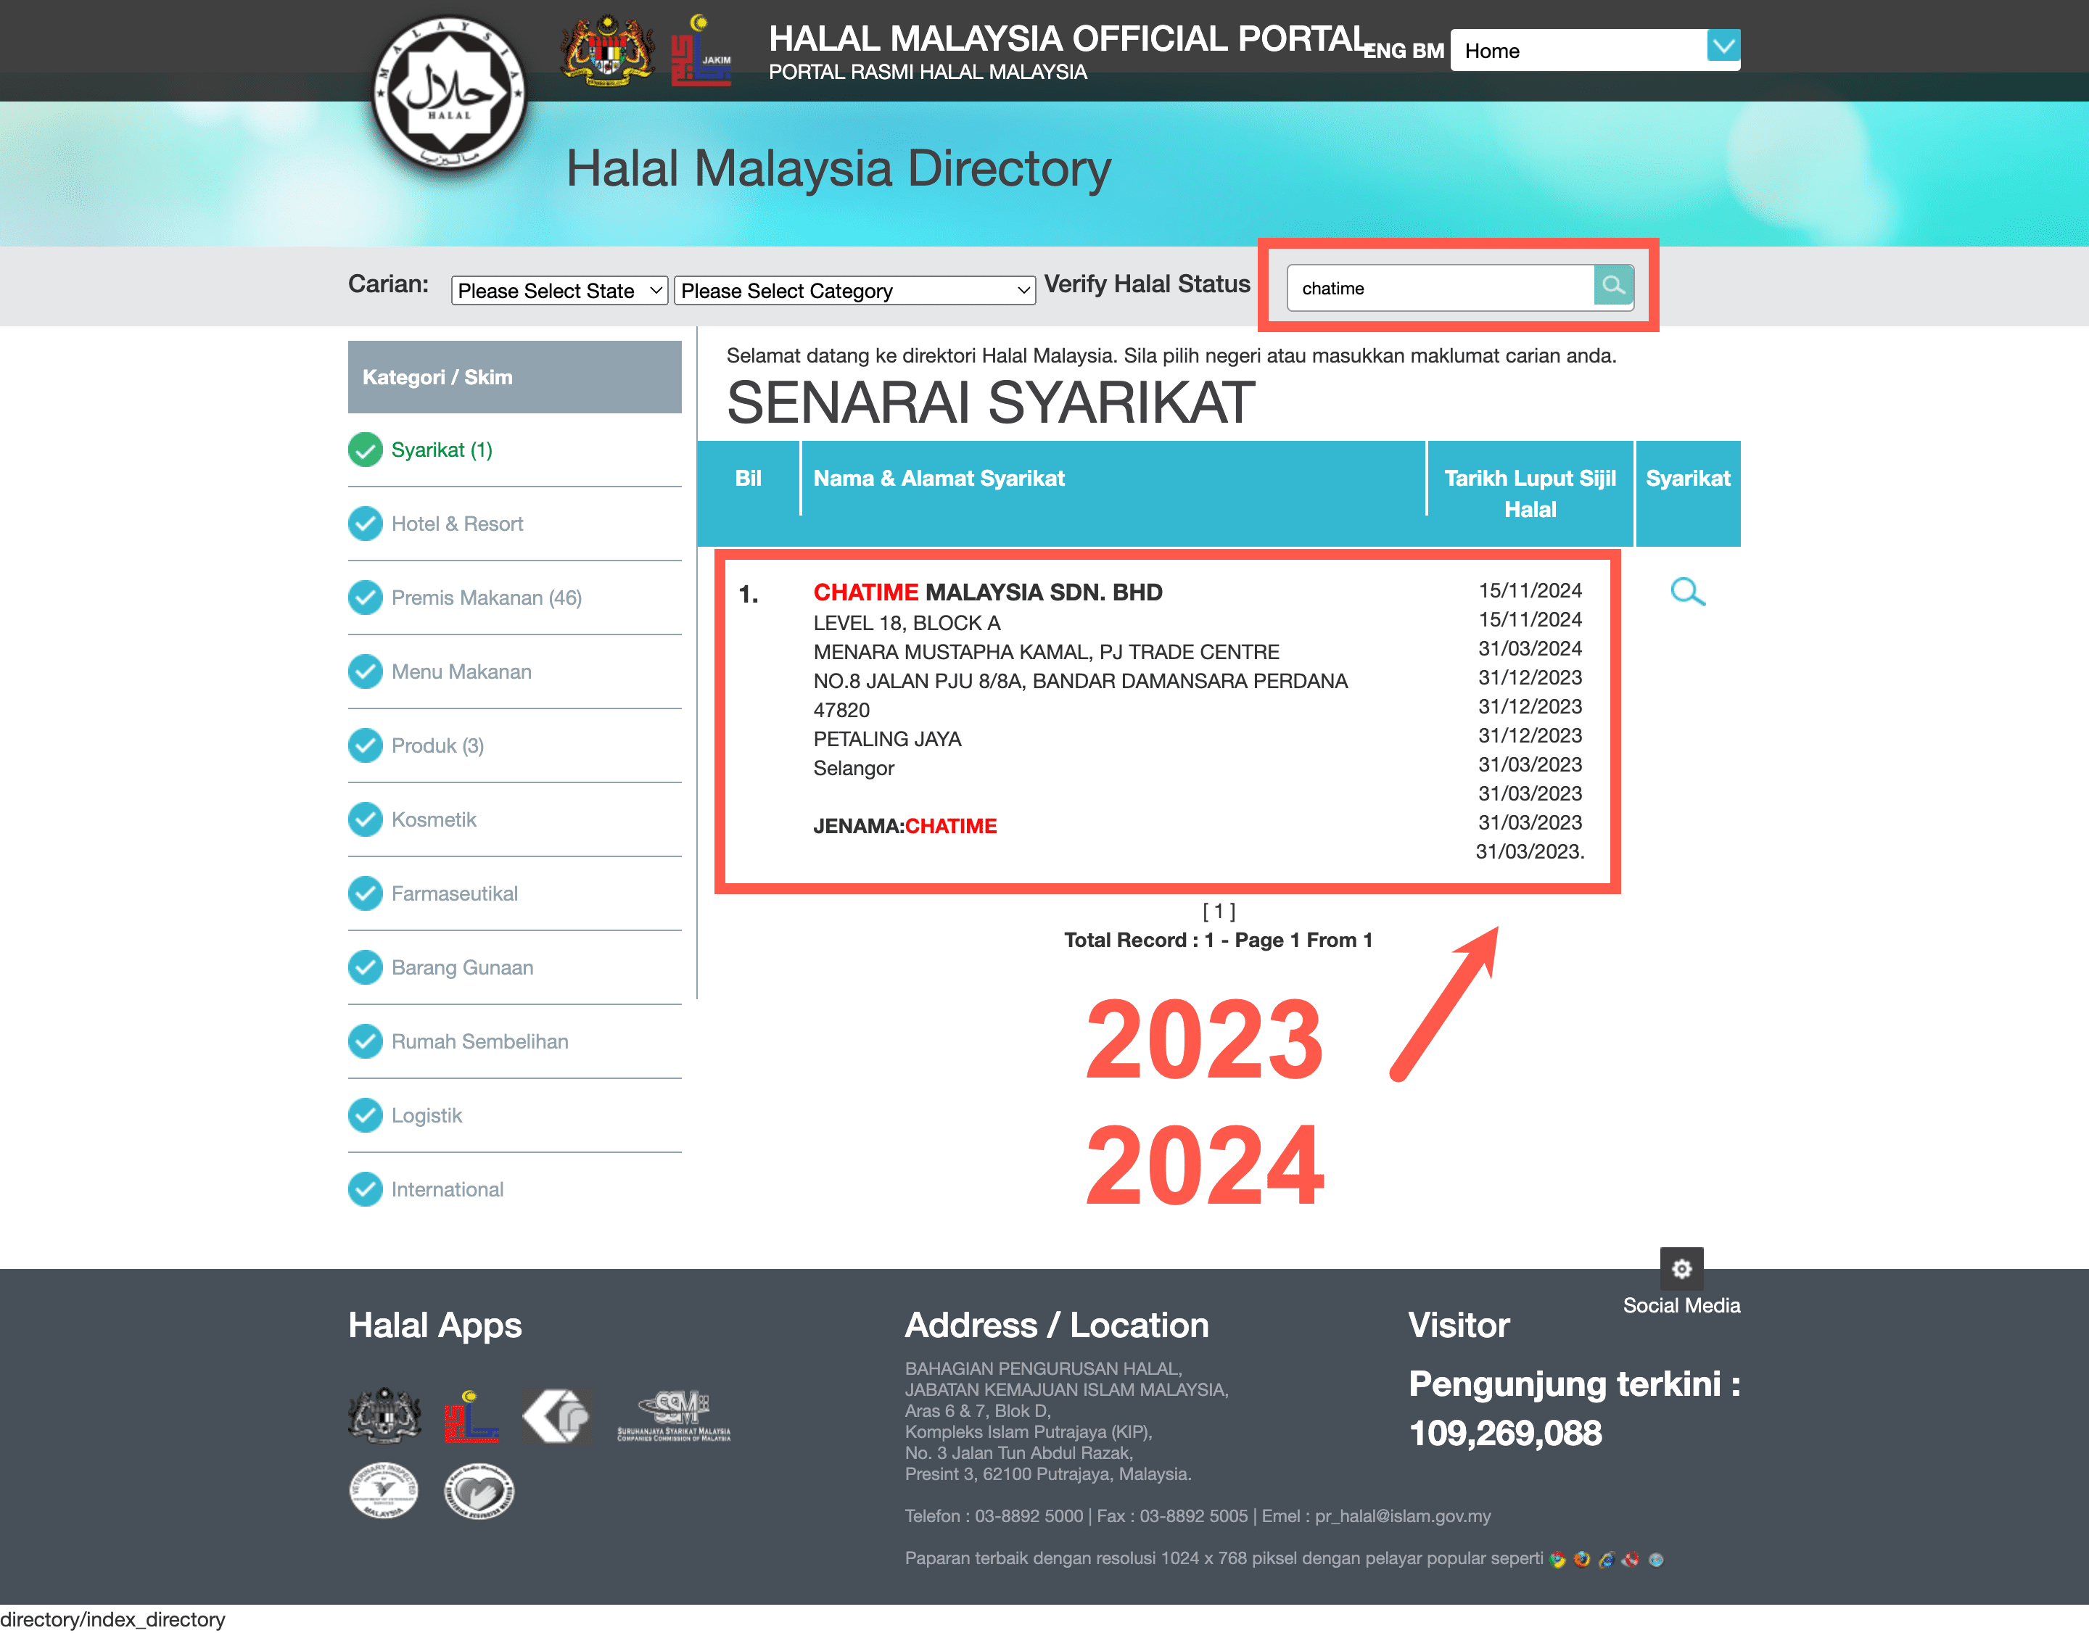The image size is (2089, 1633).
Task: Open the International category link
Action: 447,1189
